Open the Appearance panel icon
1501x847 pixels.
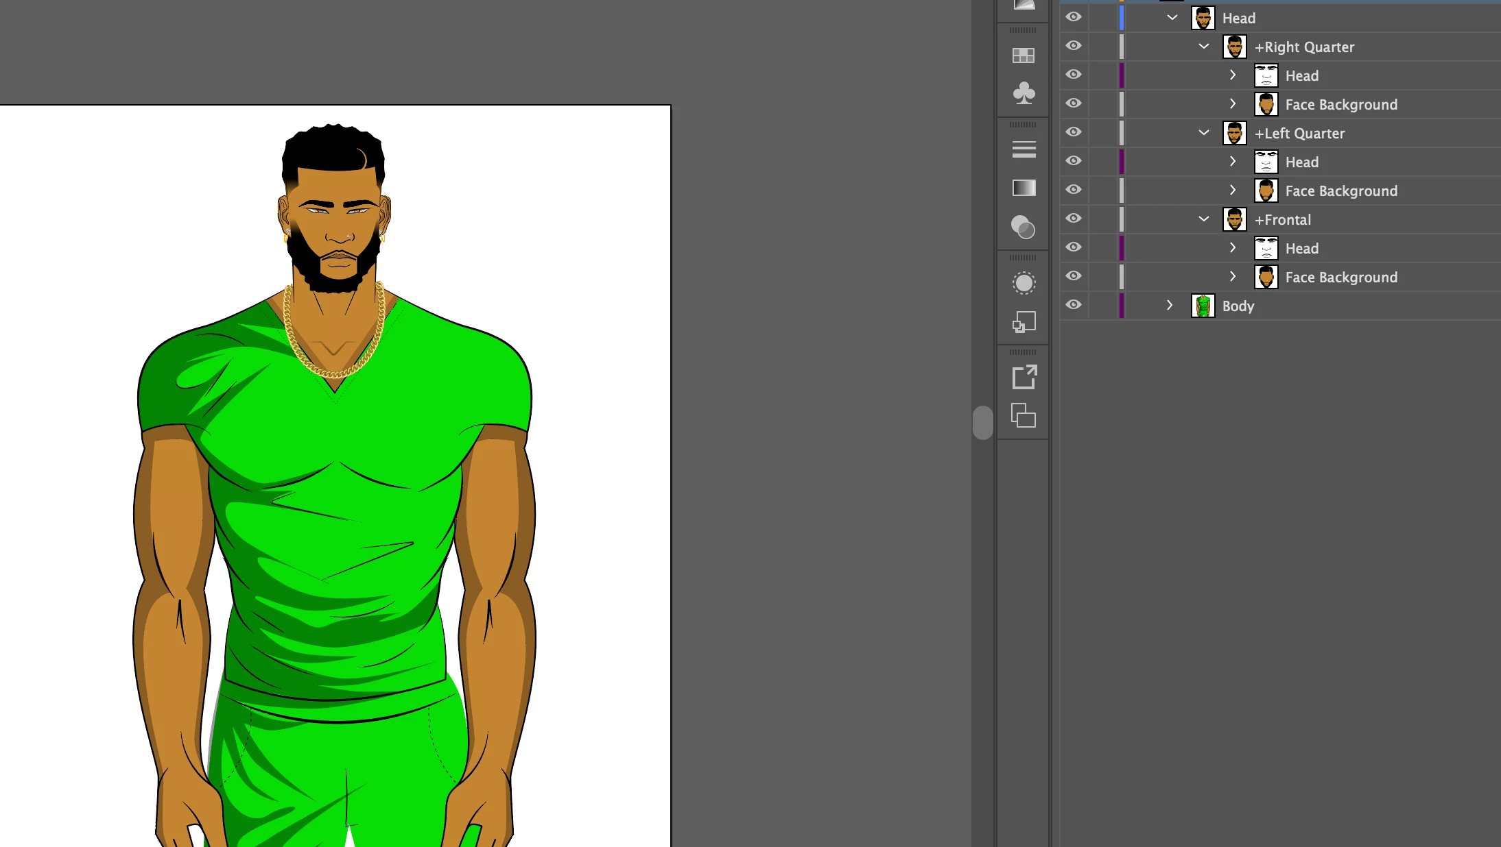[x=1024, y=283]
